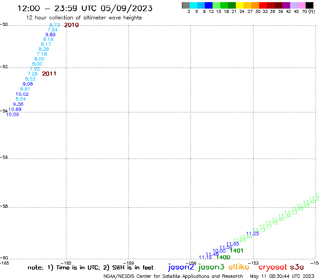Click the cryosat satellite legend label

pos(273,267)
